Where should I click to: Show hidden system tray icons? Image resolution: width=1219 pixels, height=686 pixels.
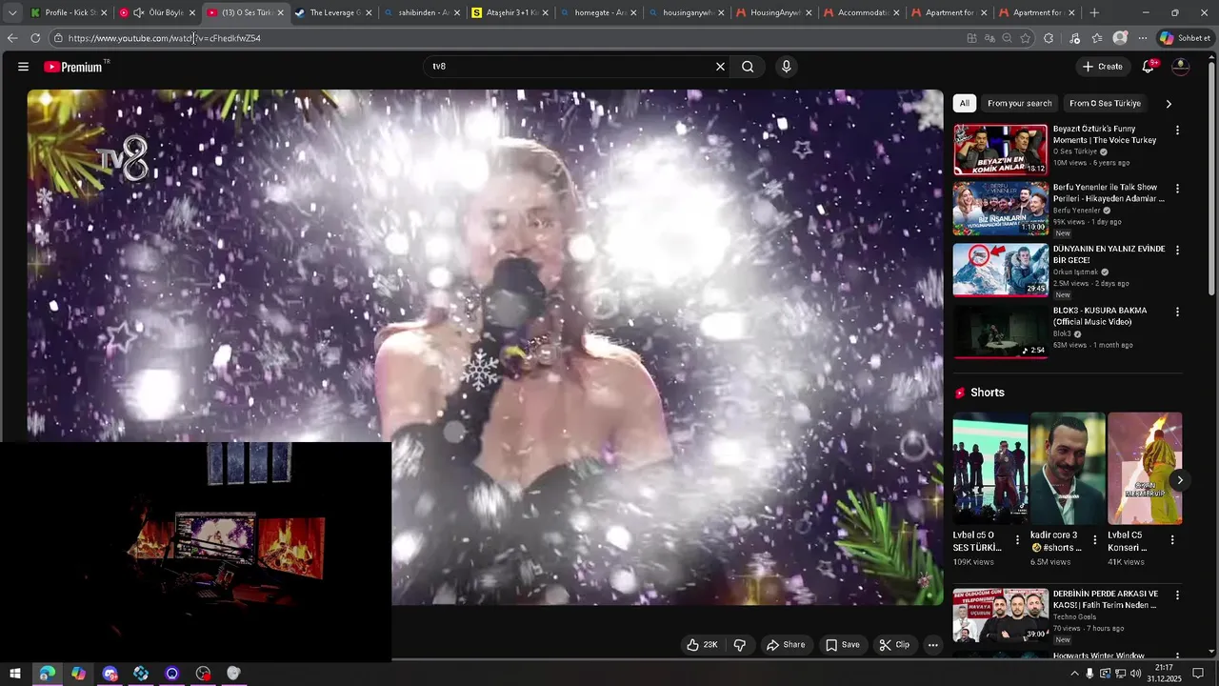[x=1075, y=674]
